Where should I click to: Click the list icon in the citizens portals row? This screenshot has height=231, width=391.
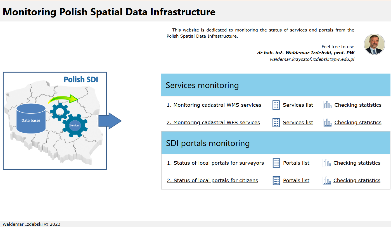click(276, 181)
